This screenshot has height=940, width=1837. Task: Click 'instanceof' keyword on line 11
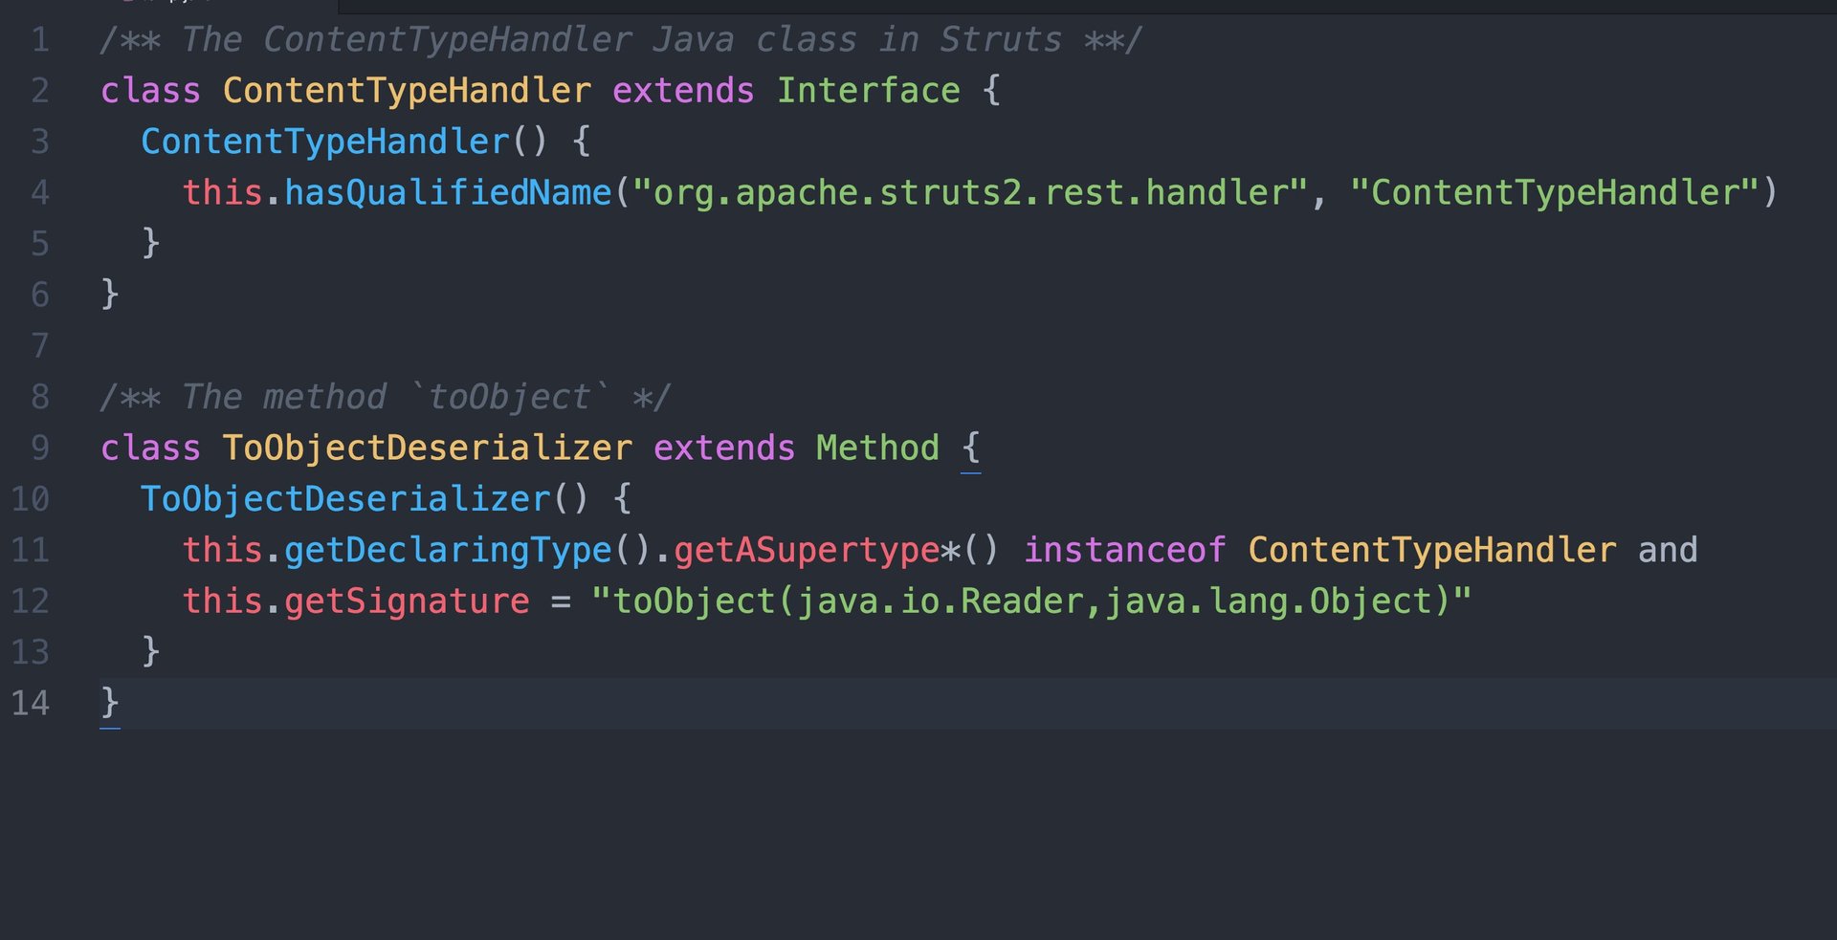tap(1124, 550)
